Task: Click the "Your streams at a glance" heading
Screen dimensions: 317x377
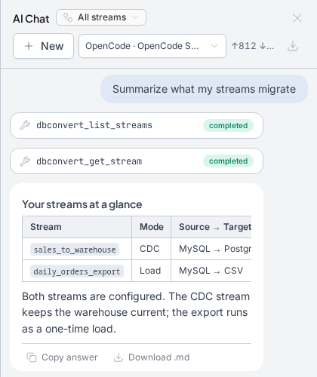Action: click(x=82, y=204)
